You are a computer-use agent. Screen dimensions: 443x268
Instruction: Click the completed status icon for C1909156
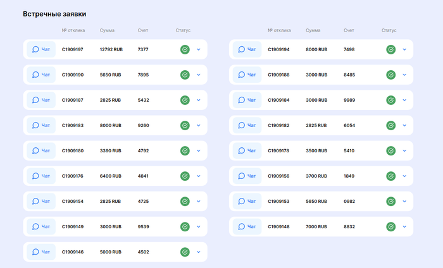pyautogui.click(x=390, y=176)
